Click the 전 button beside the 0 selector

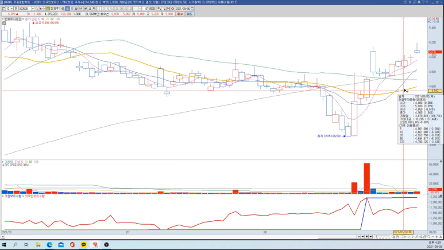click(x=16, y=9)
